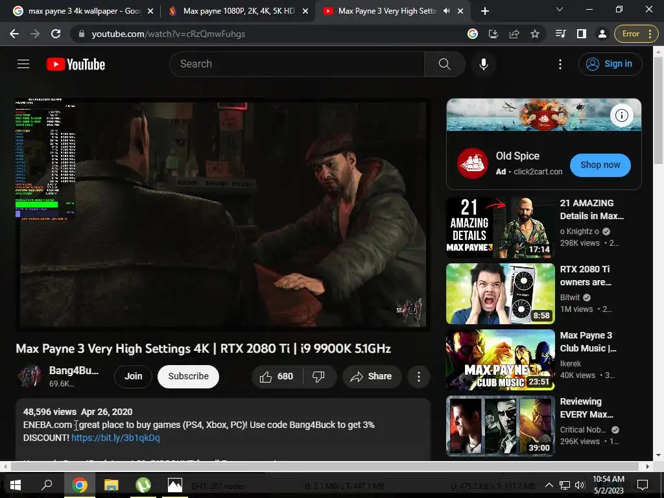Screen dimensions: 664x498
Task: Open Chrome share page icon
Action: 514,34
